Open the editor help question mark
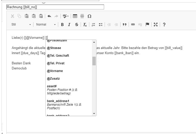Screen dimensions: 196x134 click(164, 25)
